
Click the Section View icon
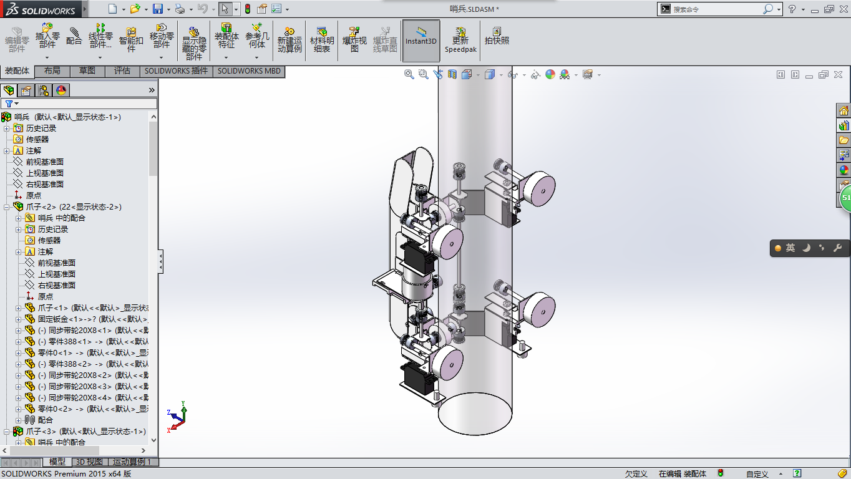(452, 74)
